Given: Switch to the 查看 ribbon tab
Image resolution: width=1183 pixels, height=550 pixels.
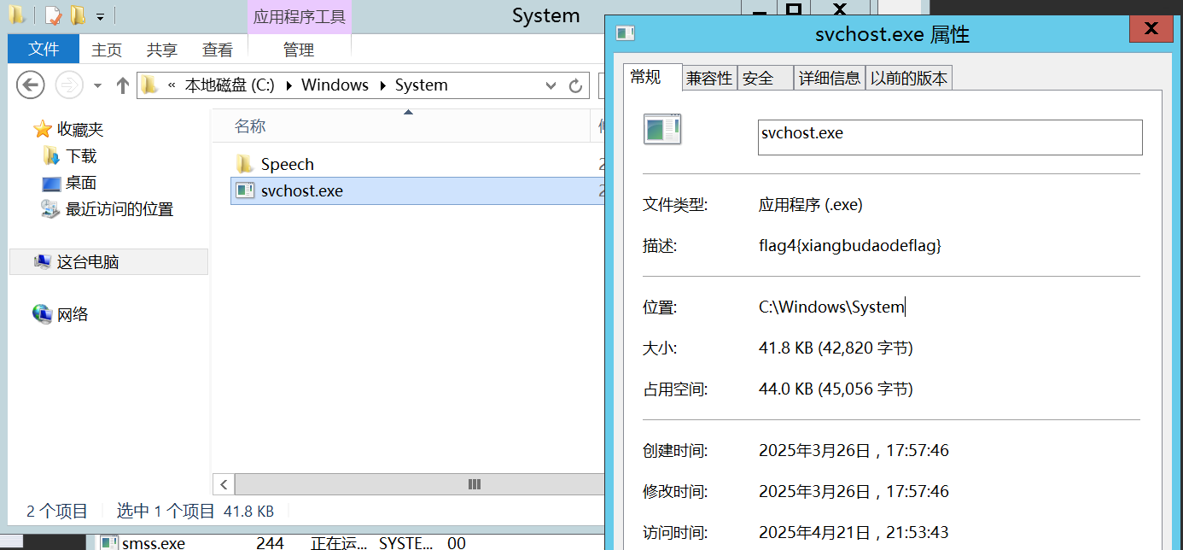Looking at the screenshot, I should [x=218, y=50].
